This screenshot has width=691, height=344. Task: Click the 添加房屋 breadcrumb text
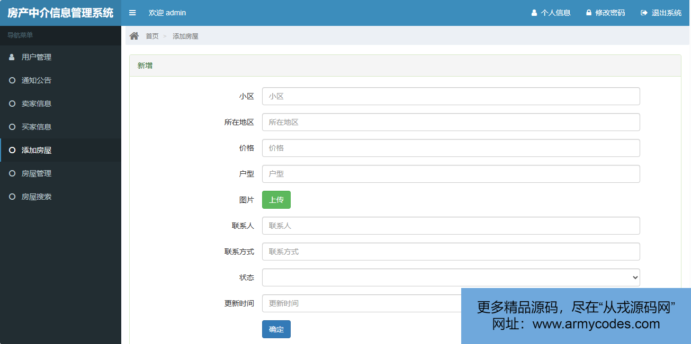tap(185, 36)
